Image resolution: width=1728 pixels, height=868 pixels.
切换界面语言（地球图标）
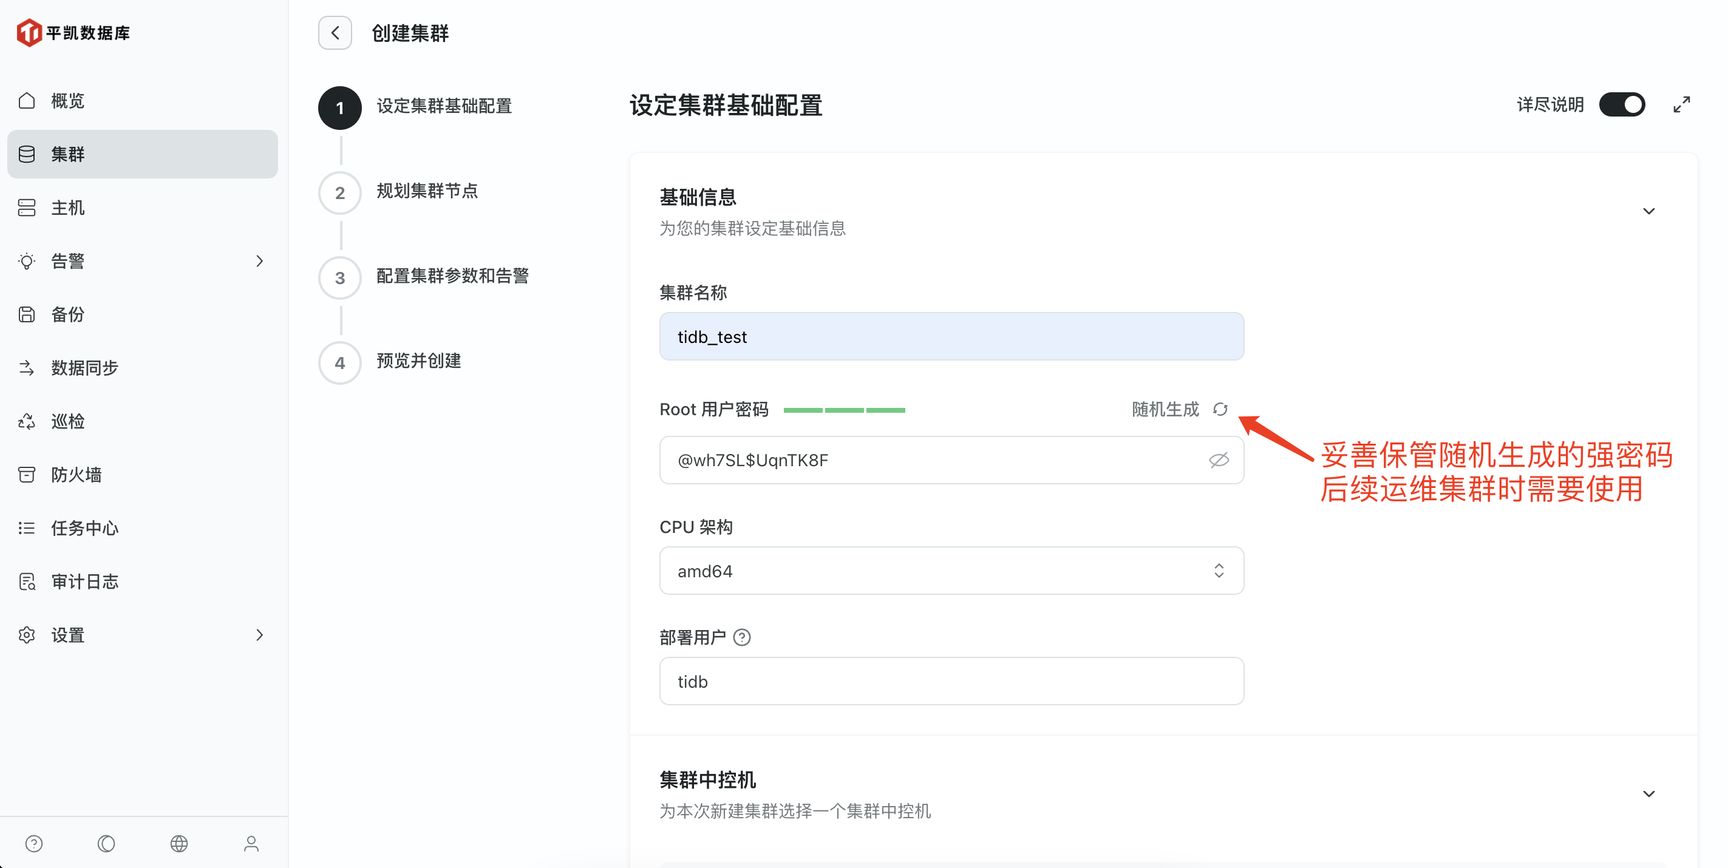(x=179, y=844)
